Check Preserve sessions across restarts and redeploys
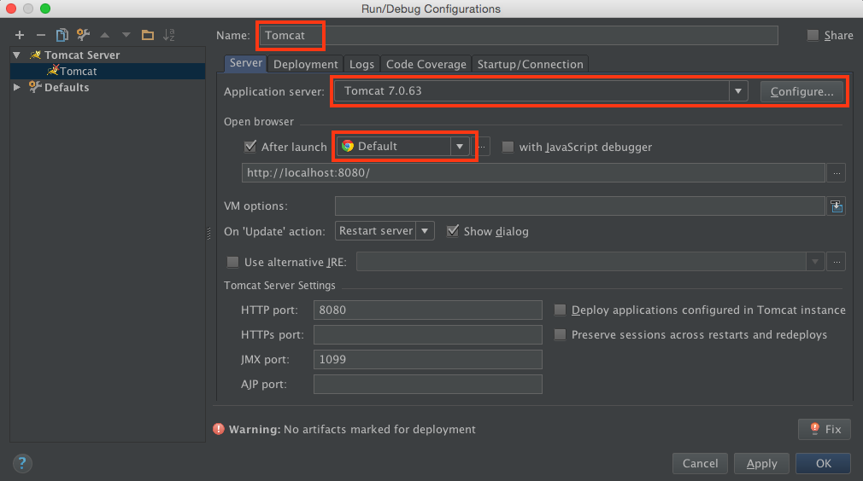Screen dimensions: 863x481 (x=560, y=334)
